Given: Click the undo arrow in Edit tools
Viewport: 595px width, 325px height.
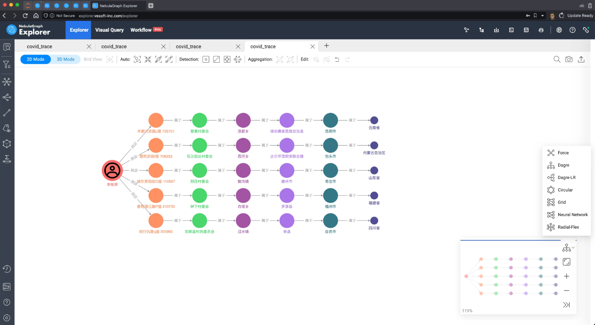Looking at the screenshot, I should (337, 59).
